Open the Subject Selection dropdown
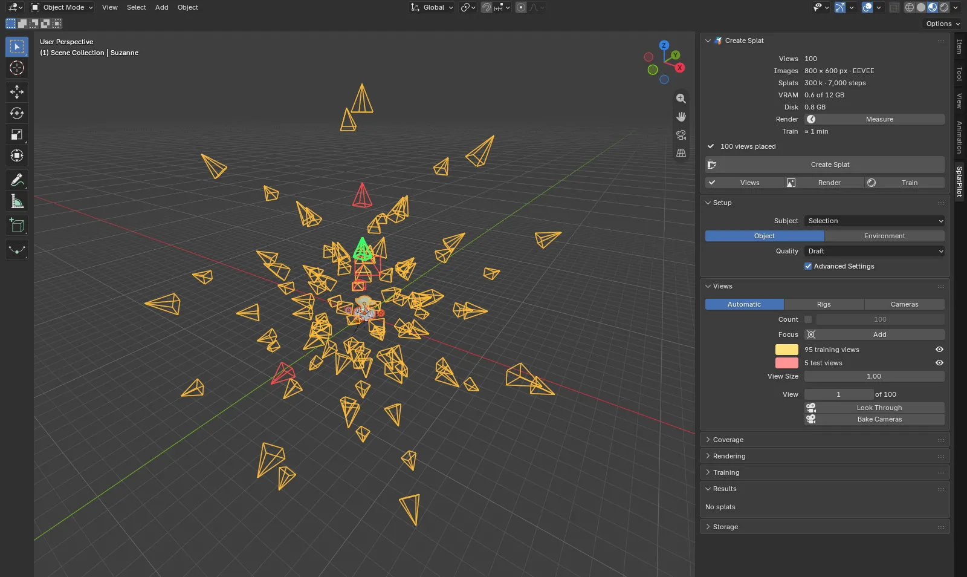Viewport: 967px width, 577px height. (875, 221)
